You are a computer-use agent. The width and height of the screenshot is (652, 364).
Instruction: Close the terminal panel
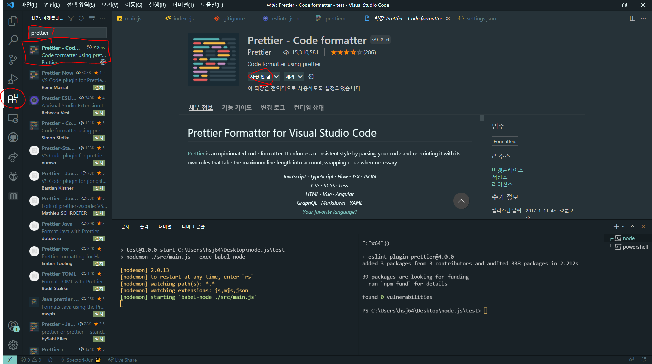(643, 226)
